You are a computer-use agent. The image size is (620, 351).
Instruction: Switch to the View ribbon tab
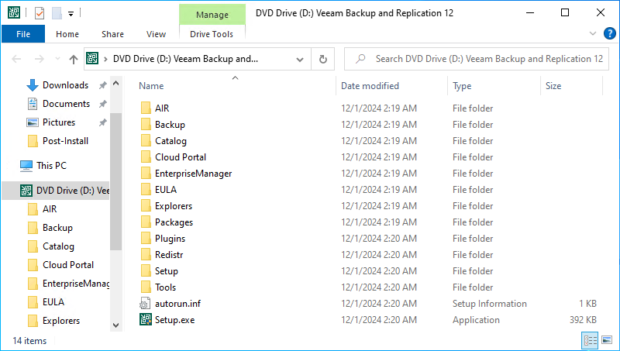pyautogui.click(x=157, y=34)
